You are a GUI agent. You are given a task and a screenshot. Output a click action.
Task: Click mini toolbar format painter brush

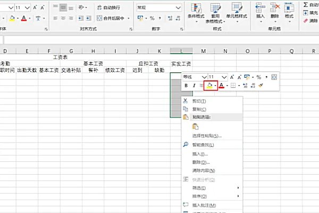pyautogui.click(x=261, y=86)
